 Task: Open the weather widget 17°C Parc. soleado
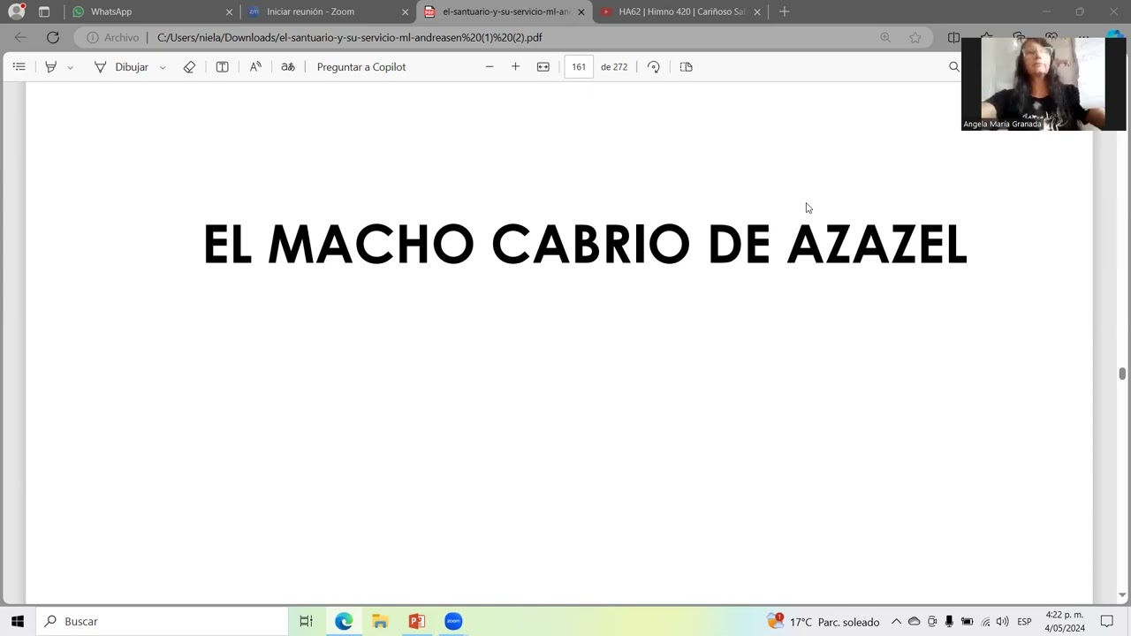(x=824, y=621)
